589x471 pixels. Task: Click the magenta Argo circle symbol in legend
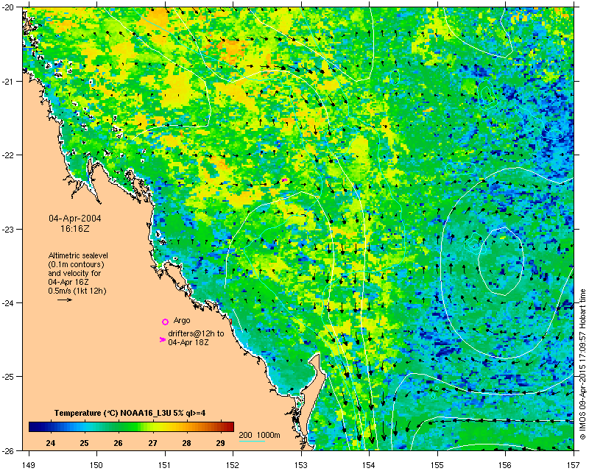point(165,322)
